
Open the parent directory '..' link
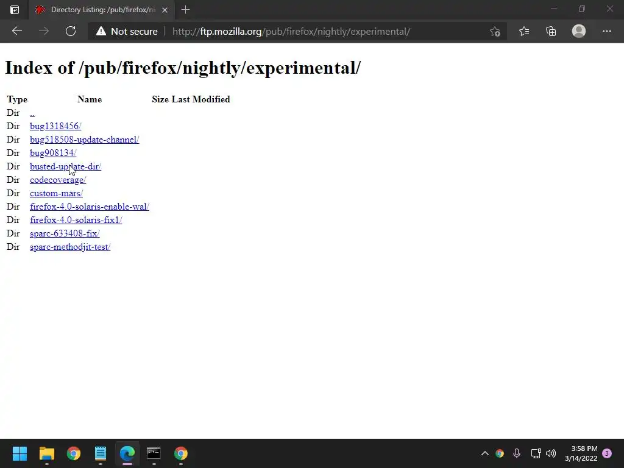(x=32, y=113)
